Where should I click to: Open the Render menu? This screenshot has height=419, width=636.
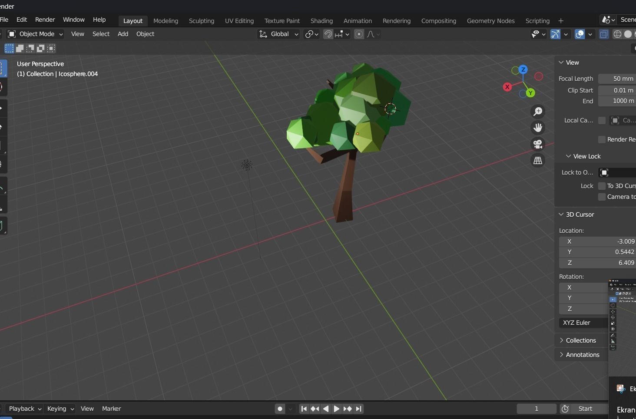(45, 20)
